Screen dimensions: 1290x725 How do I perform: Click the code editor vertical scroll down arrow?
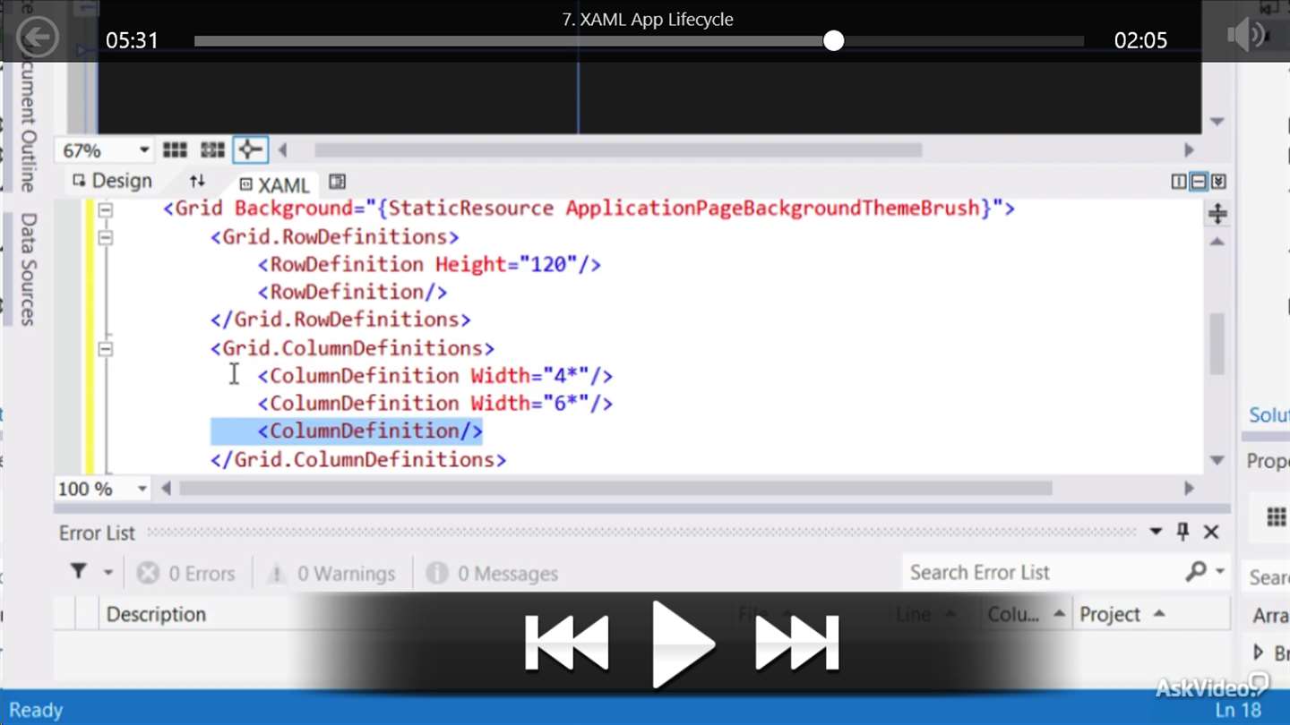click(1217, 460)
